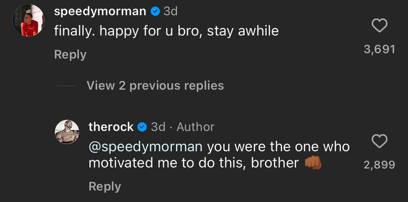View the 3,691 likes count
Image resolution: width=408 pixels, height=202 pixels.
[x=379, y=49]
